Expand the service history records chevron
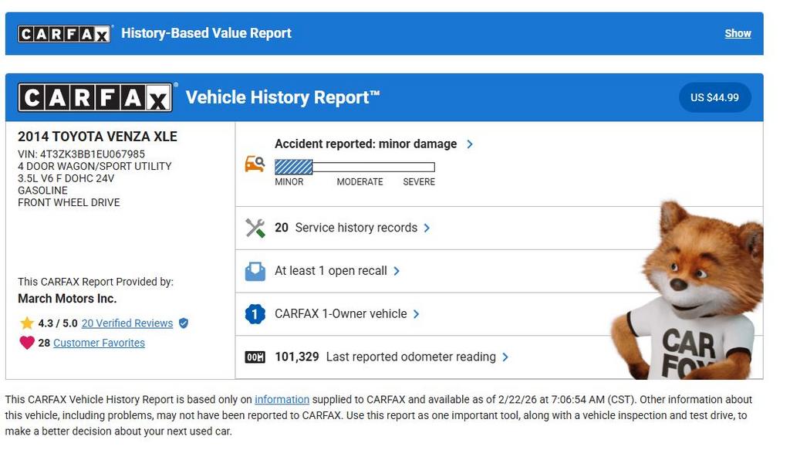Viewport: 790px width, 450px height. pyautogui.click(x=427, y=228)
